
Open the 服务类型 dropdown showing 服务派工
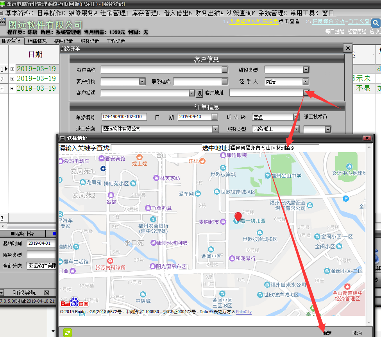point(297,129)
